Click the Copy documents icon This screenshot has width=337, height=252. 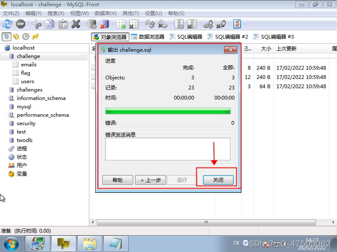click(x=50, y=24)
